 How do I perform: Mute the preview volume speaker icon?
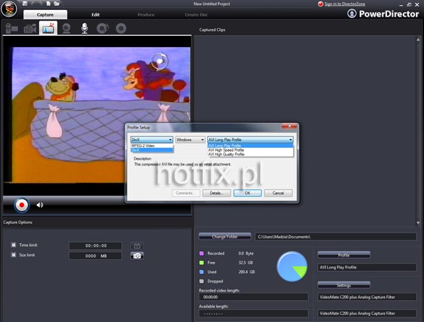(x=40, y=205)
